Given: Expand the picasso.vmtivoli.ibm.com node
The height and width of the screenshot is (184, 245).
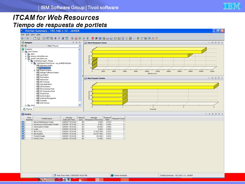Looking at the screenshot, I should click(26, 56).
